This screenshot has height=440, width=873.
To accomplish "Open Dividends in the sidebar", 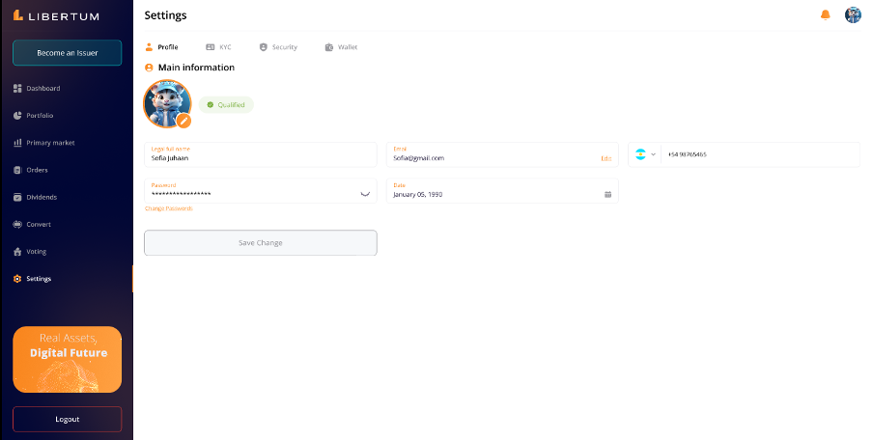I will [x=42, y=197].
